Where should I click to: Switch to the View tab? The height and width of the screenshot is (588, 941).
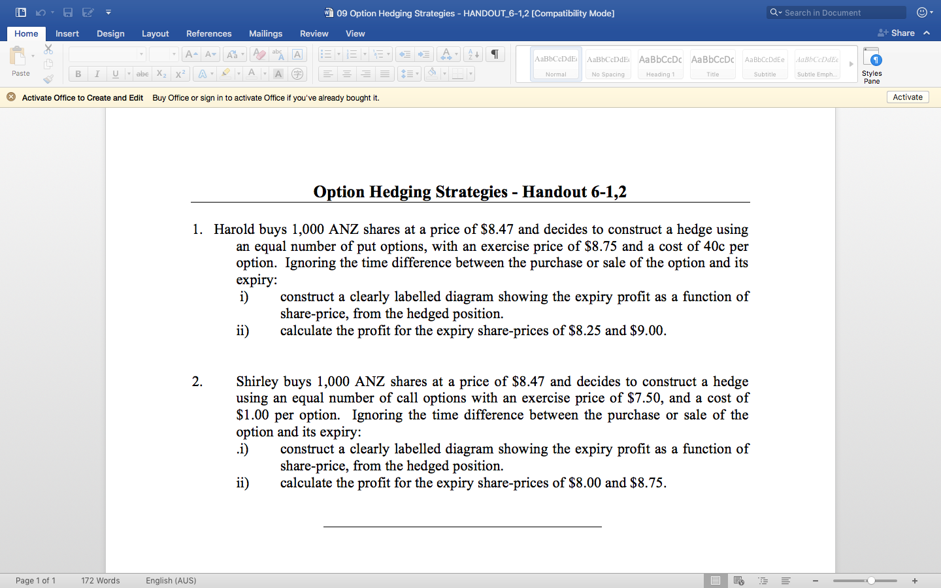point(355,33)
